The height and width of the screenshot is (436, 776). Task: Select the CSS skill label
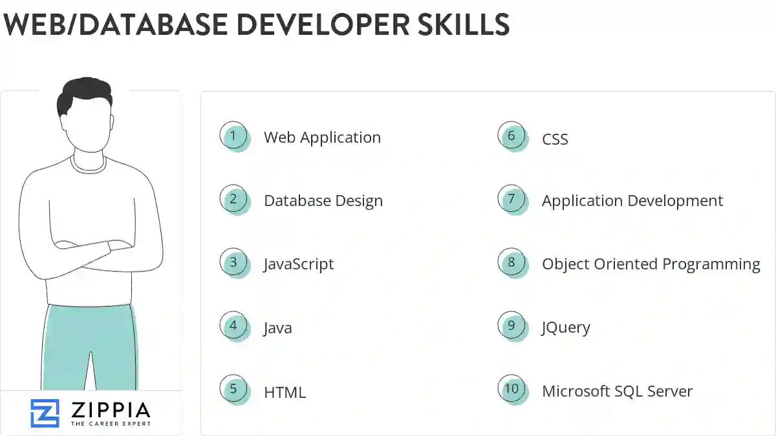click(555, 139)
